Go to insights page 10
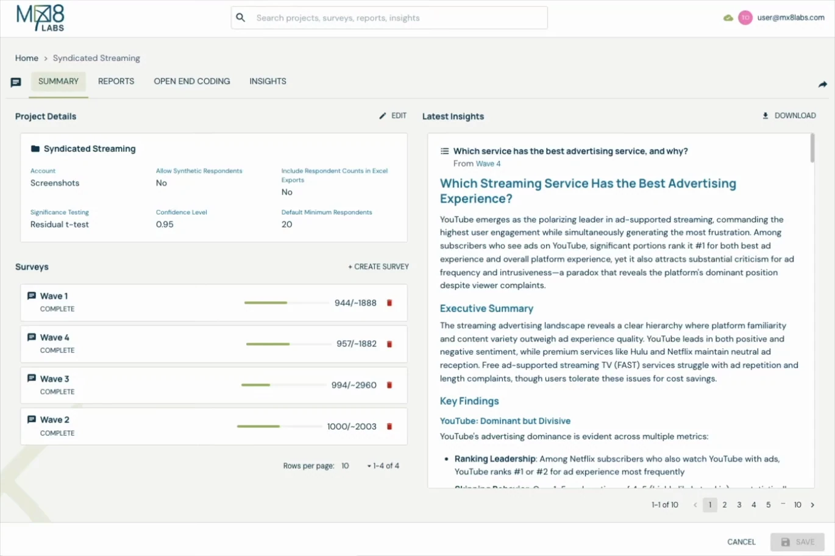 tap(797, 505)
